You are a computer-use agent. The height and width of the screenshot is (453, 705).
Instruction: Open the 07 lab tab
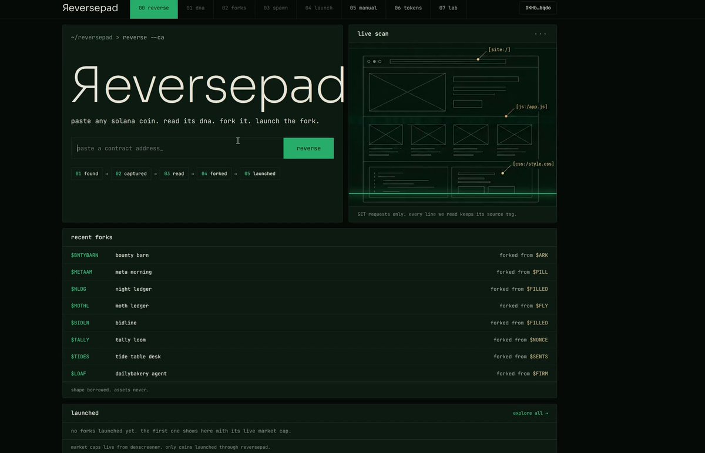coord(448,8)
